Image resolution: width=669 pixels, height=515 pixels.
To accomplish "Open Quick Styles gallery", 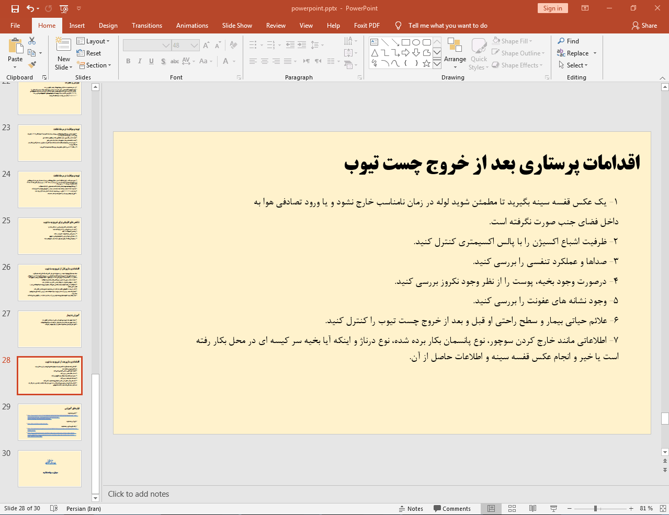I will pyautogui.click(x=478, y=53).
